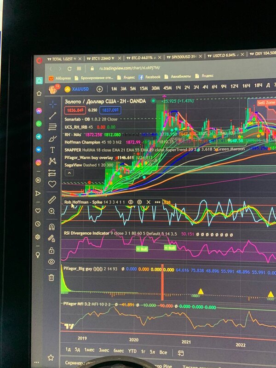This screenshot has height=368, width=276.
Task: Open the forecasting and measurement tools
Action: 52,173
